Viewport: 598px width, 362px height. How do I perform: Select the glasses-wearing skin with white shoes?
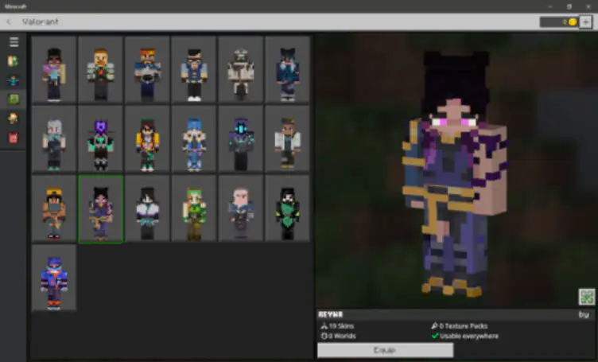(x=194, y=70)
